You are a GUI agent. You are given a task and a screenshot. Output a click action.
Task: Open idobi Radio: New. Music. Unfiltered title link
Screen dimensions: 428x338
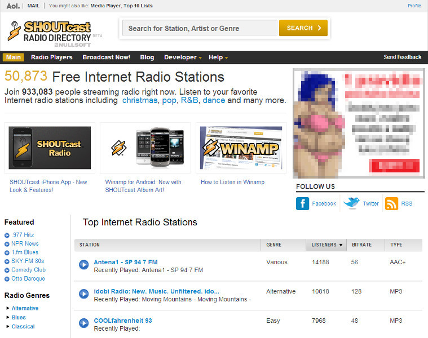(156, 291)
